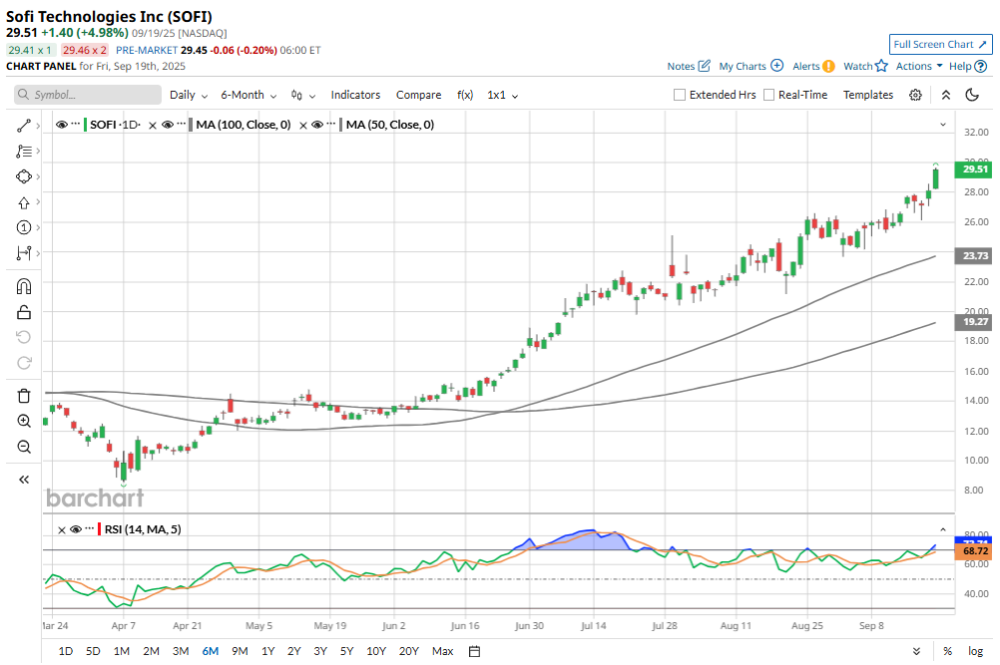Toggle the magnet snap tool
Screen dimensions: 1000x665
pos(24,287)
